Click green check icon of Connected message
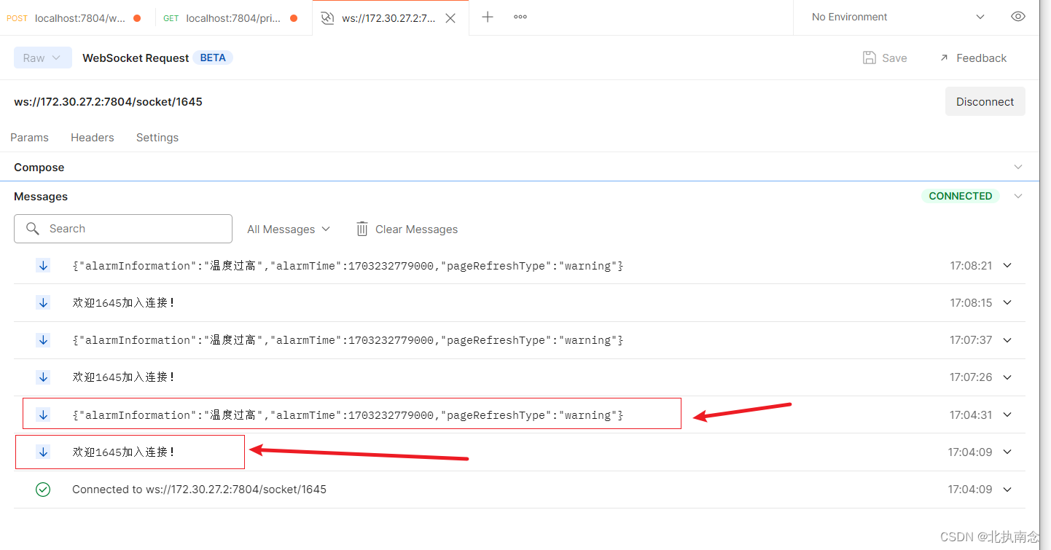Image resolution: width=1051 pixels, height=550 pixels. click(43, 490)
